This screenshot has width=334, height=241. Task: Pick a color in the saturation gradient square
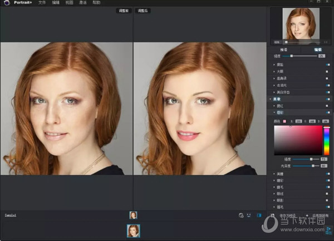coord(298,140)
